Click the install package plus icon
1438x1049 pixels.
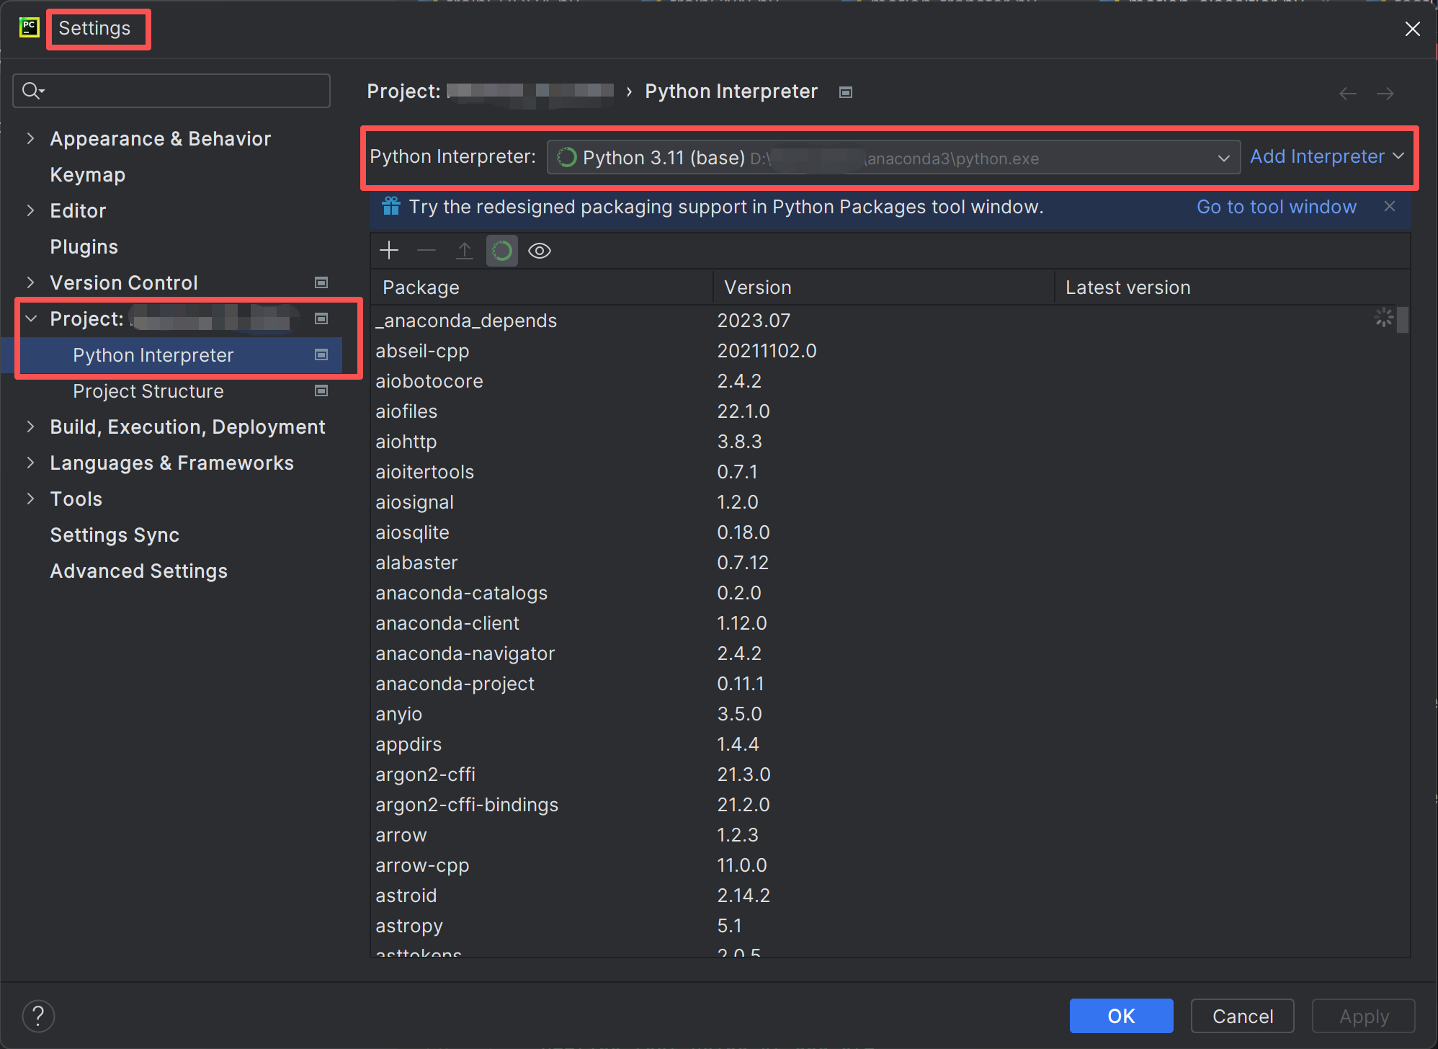[x=389, y=251]
